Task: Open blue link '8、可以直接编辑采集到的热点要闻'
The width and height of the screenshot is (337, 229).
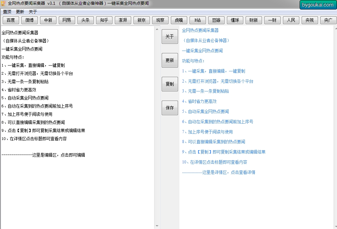Action: tap(214, 142)
